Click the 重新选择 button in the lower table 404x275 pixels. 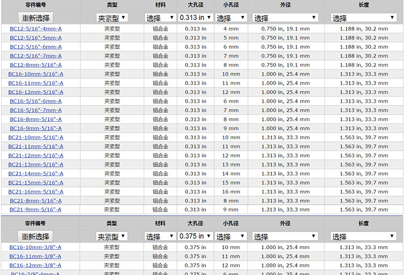(36, 236)
